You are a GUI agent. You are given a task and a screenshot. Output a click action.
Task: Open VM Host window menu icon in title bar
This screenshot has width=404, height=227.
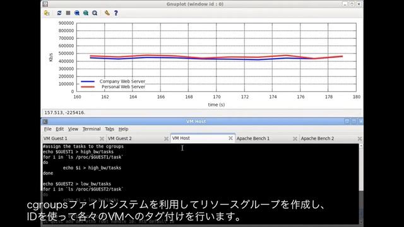point(45,122)
